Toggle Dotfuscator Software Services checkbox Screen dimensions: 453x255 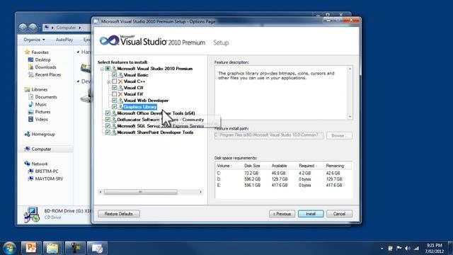pyautogui.click(x=108, y=120)
